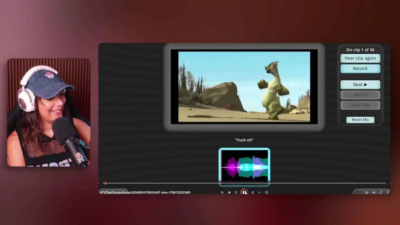The image size is (400, 225).
Task: Click the greyed-out Watch button
Action: [360, 95]
